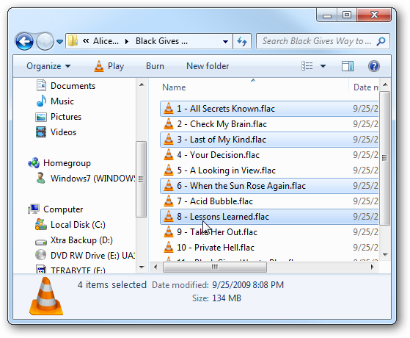Click the Alice... breadcrumb segment
This screenshot has height=338, width=410.
106,41
